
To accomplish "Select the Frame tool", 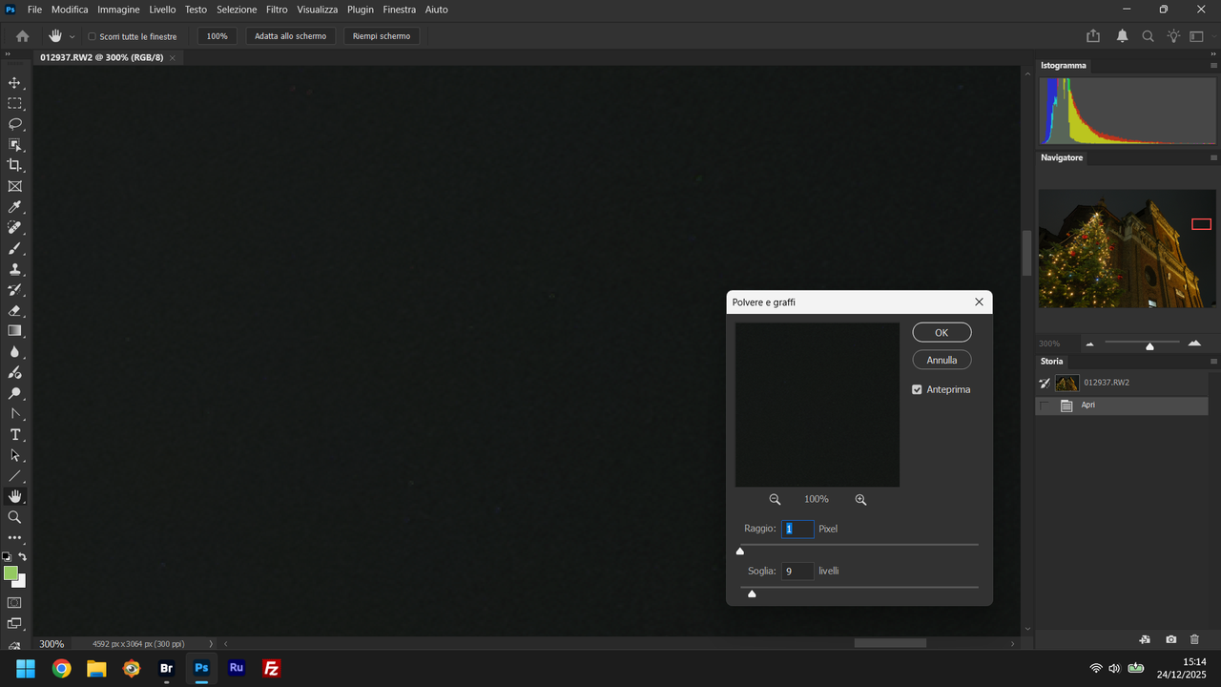I will coord(14,186).
